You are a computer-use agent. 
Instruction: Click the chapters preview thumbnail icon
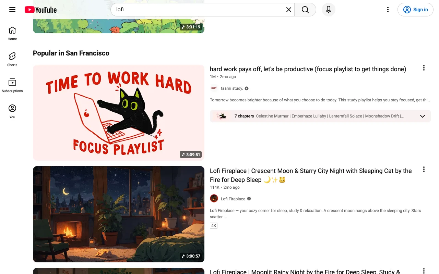(x=222, y=116)
